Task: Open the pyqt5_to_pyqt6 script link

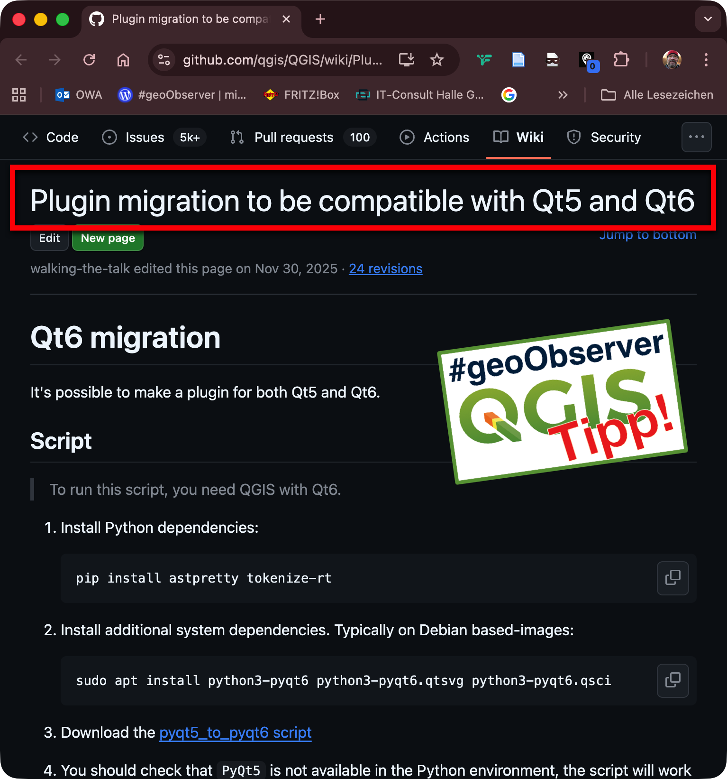Action: 236,733
